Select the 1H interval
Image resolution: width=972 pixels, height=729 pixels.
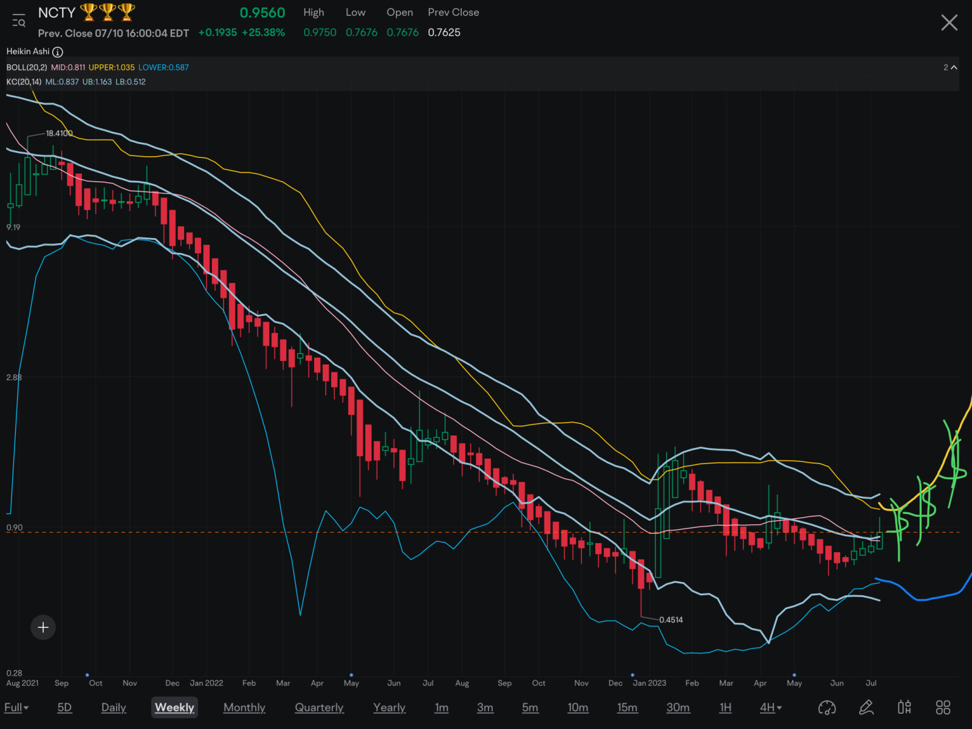(x=725, y=708)
